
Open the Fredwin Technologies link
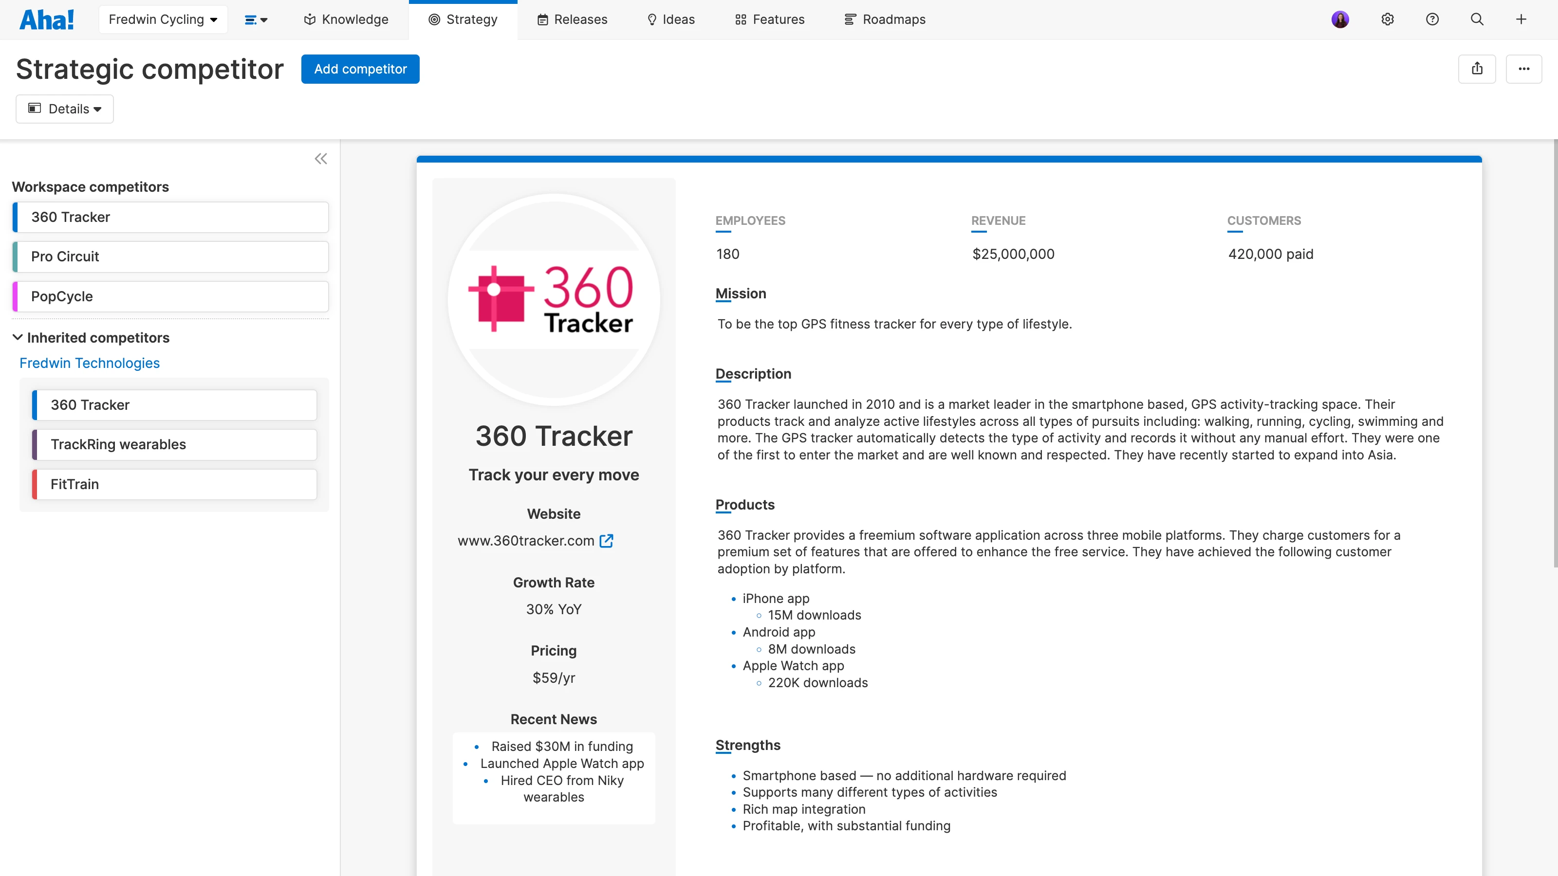click(90, 363)
